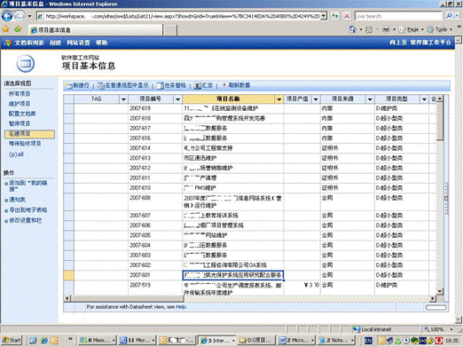Image resolution: width=463 pixels, height=347 pixels.
Task: Select the highlighted 在建项目 view
Action: click(29, 134)
